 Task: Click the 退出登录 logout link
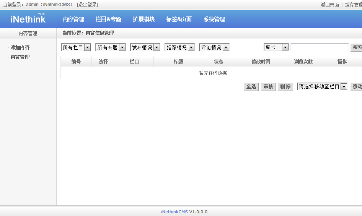coord(87,5)
